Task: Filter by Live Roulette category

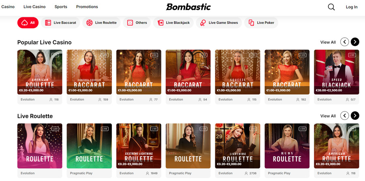Action: coord(101,23)
